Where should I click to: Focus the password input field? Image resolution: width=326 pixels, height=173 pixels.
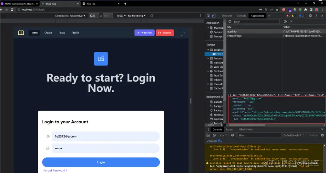click(105, 149)
